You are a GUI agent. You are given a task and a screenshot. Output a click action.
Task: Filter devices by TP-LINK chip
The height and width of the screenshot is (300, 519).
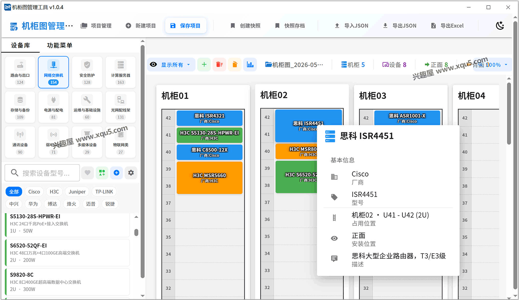coord(104,191)
